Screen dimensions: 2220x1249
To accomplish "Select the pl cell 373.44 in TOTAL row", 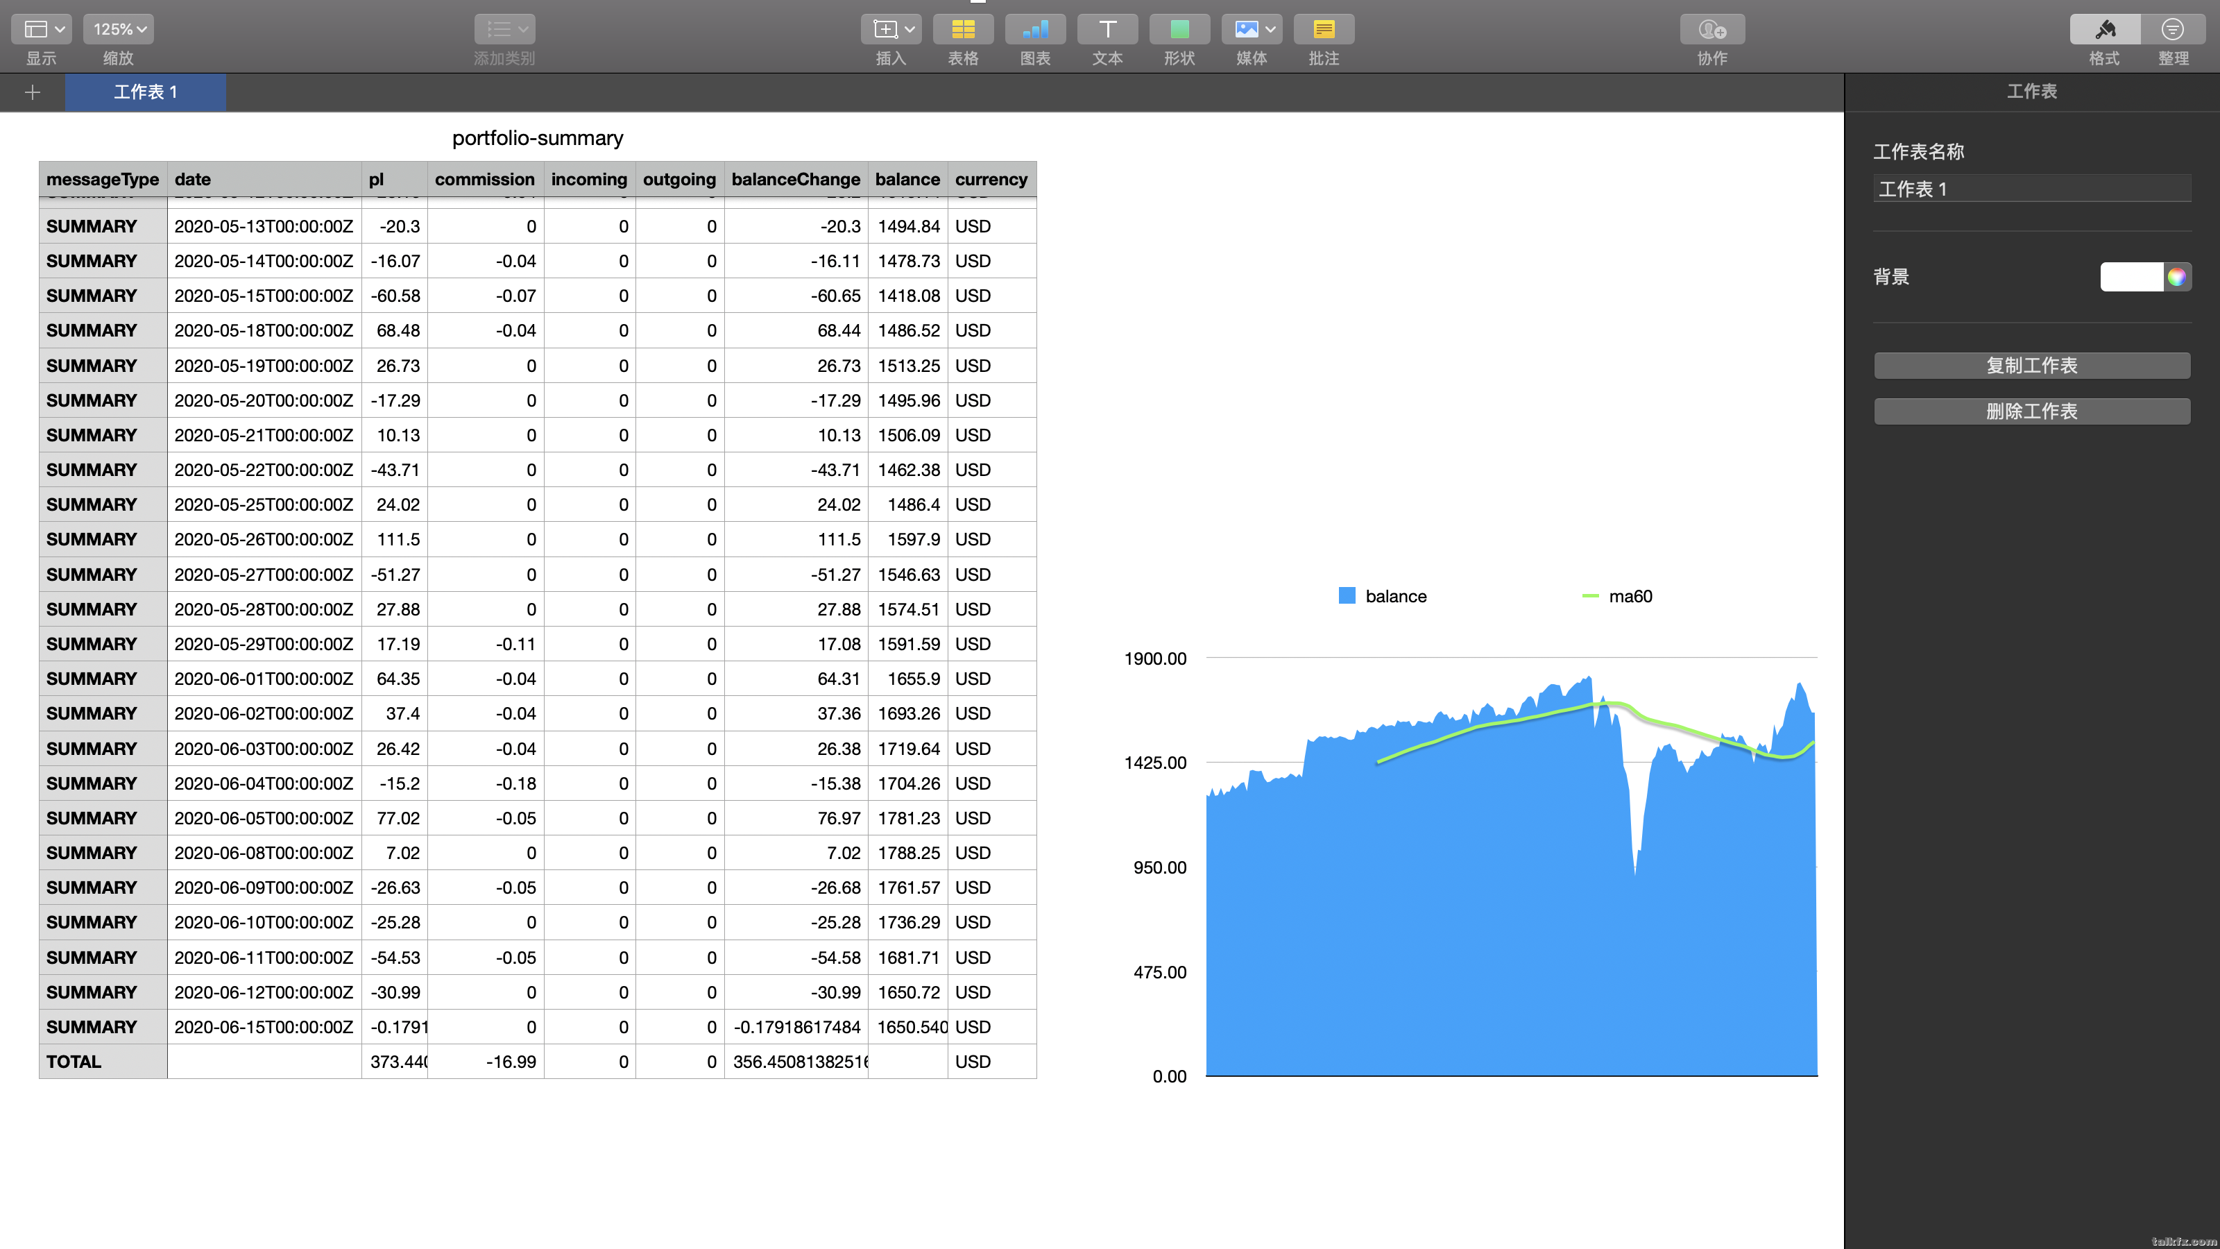I will point(395,1062).
